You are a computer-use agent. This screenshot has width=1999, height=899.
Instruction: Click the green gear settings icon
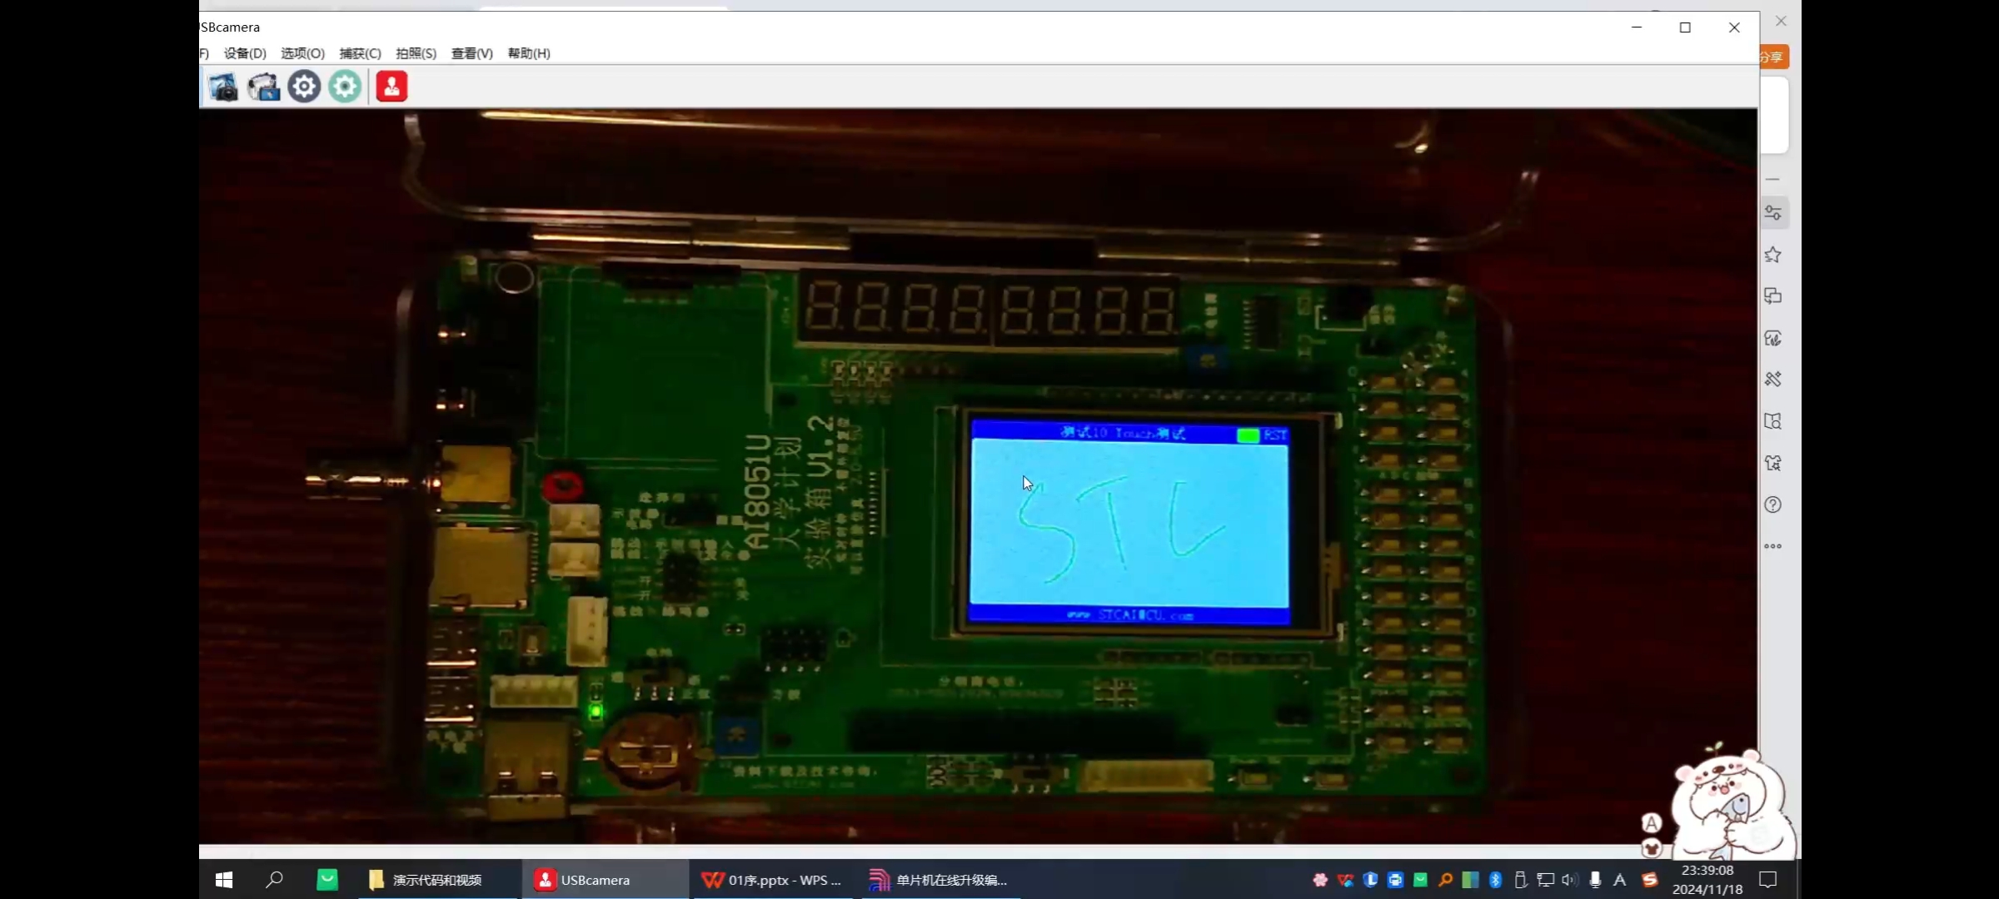click(345, 87)
